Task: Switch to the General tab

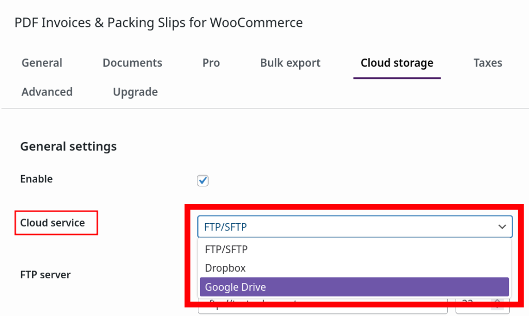Action: click(42, 63)
